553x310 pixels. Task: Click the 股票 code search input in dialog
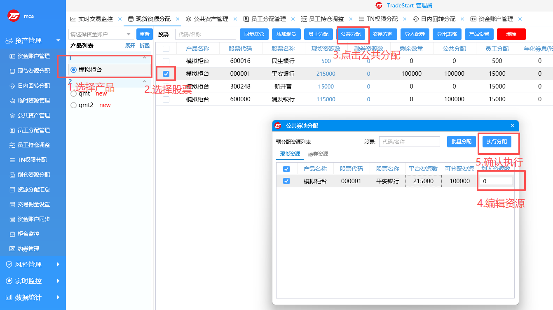pos(409,141)
